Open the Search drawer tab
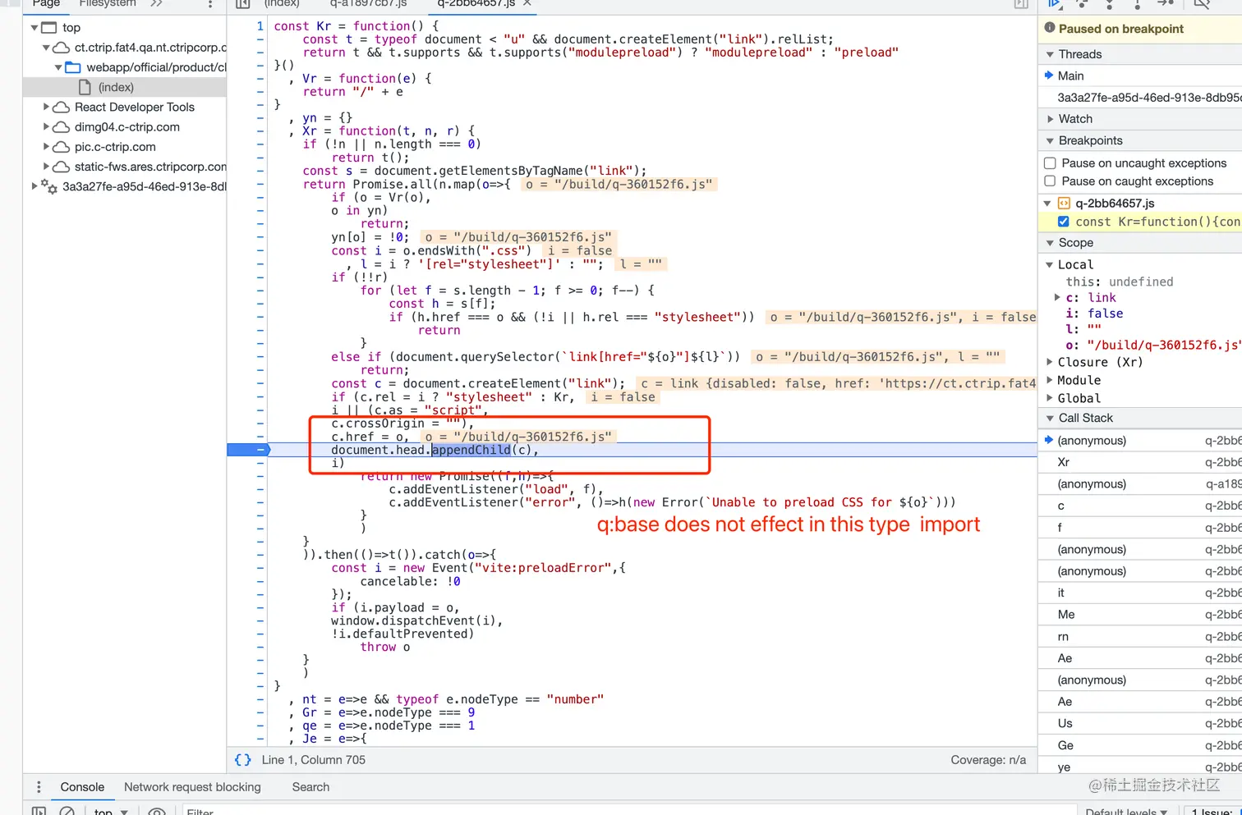The image size is (1242, 815). (x=310, y=787)
